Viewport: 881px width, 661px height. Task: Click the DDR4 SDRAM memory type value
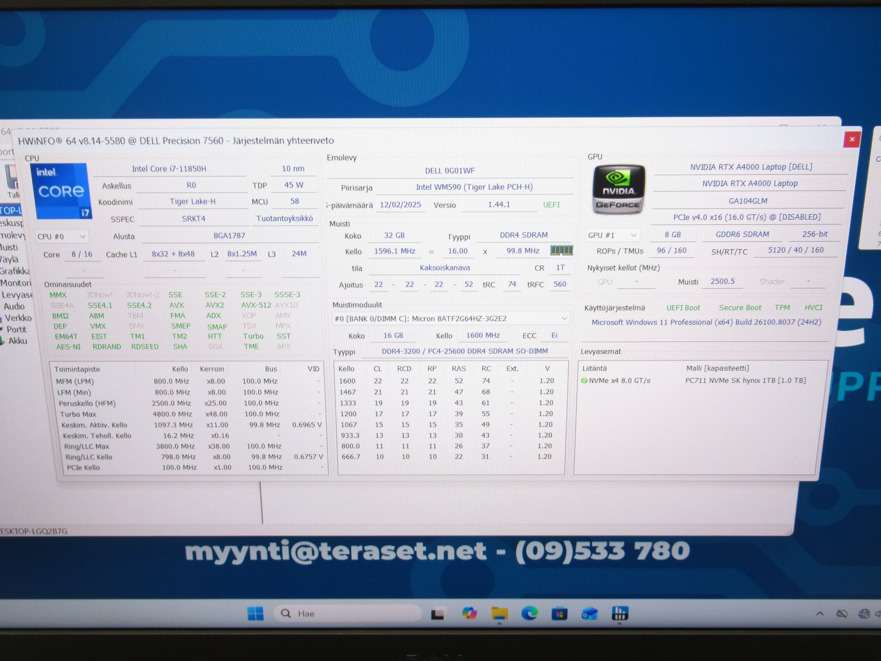524,235
